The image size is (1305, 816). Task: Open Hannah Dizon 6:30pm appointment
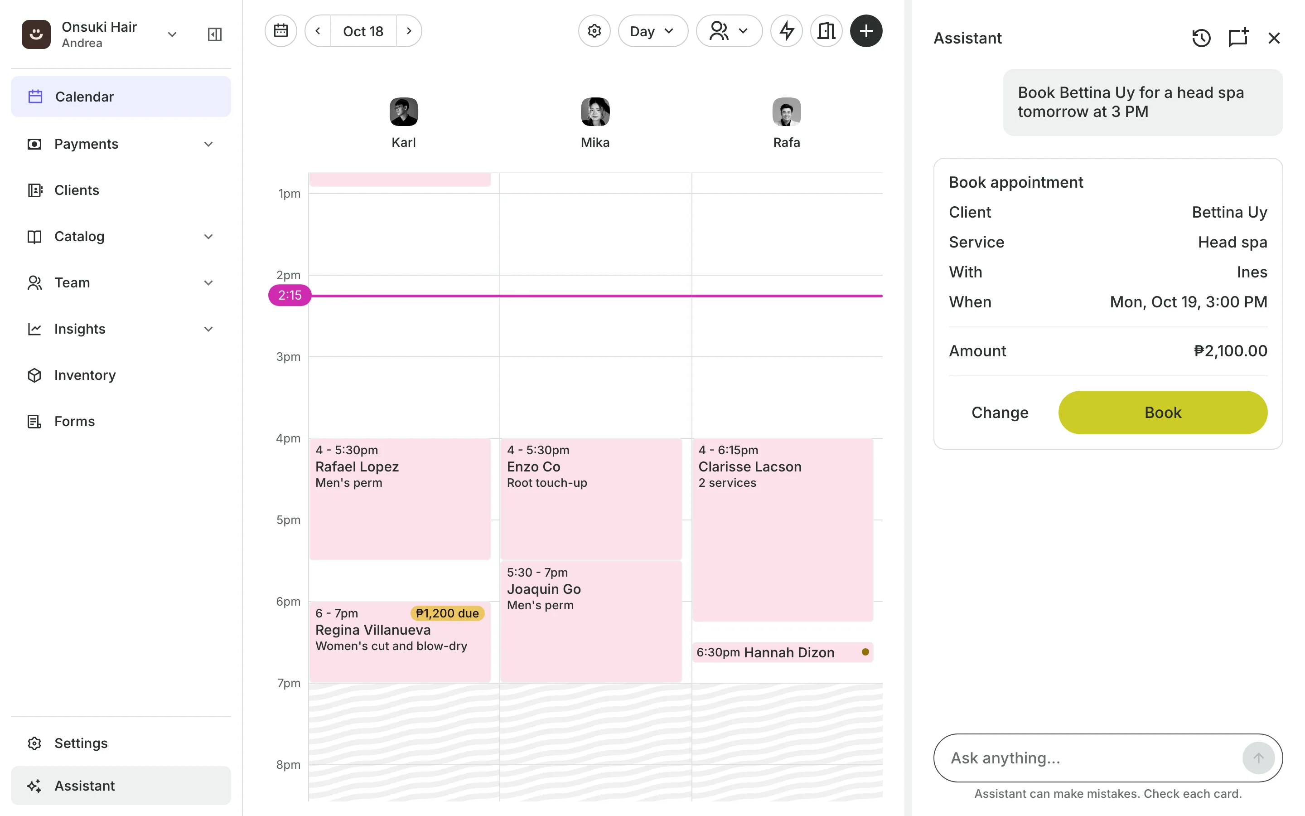(x=783, y=652)
